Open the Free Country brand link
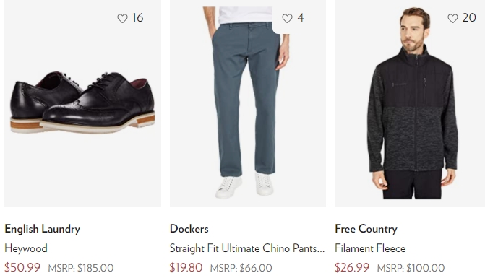This screenshot has height=278, width=485. [366, 229]
